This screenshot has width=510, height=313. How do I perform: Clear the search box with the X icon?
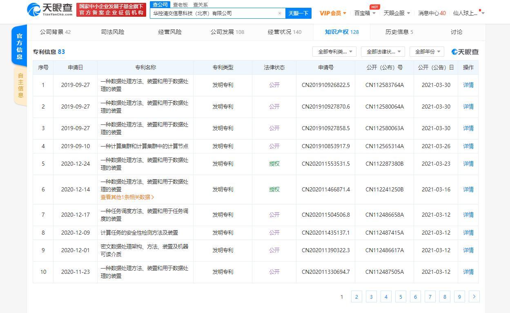click(280, 13)
